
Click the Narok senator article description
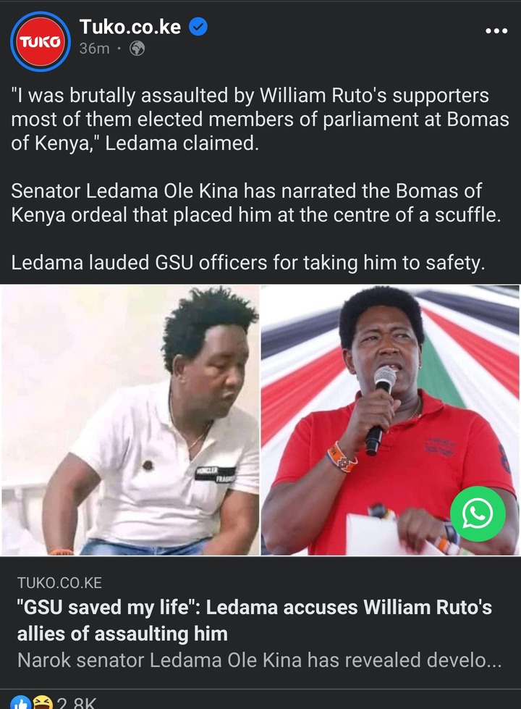[x=259, y=660]
